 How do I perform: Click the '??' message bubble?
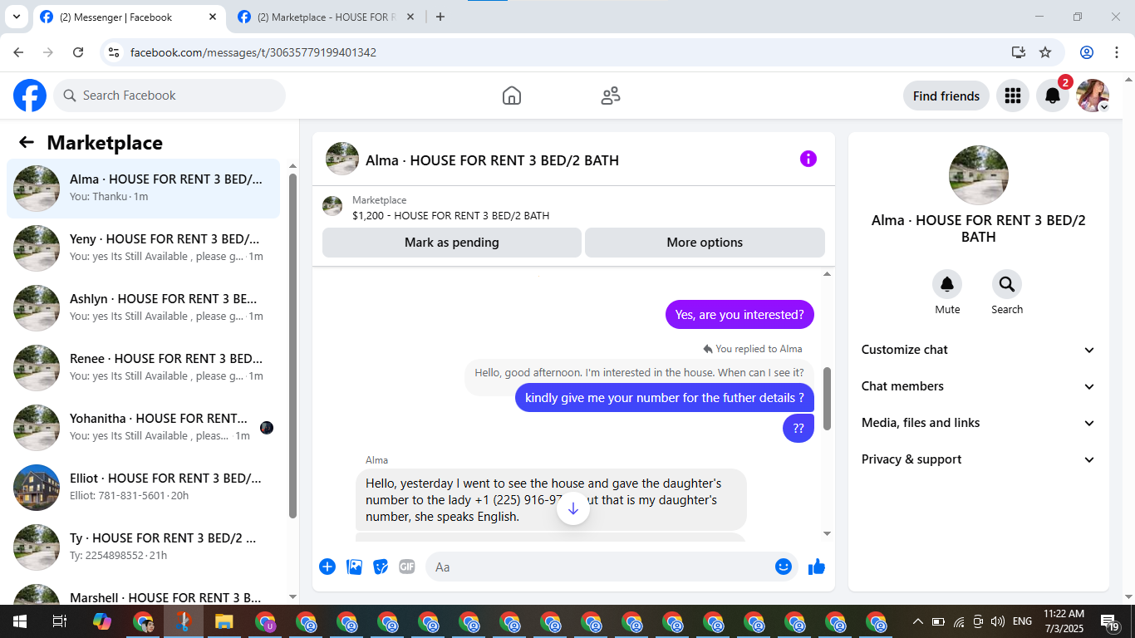point(798,429)
